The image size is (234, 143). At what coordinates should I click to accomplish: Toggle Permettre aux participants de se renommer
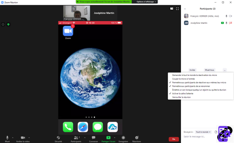191,86
